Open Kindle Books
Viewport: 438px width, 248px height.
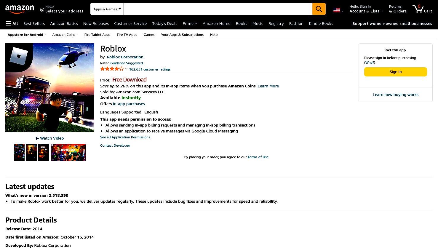[x=321, y=23]
